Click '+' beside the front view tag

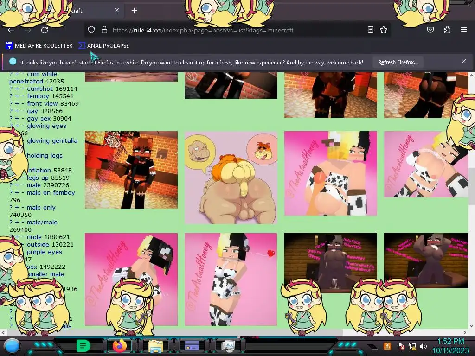(x=17, y=103)
